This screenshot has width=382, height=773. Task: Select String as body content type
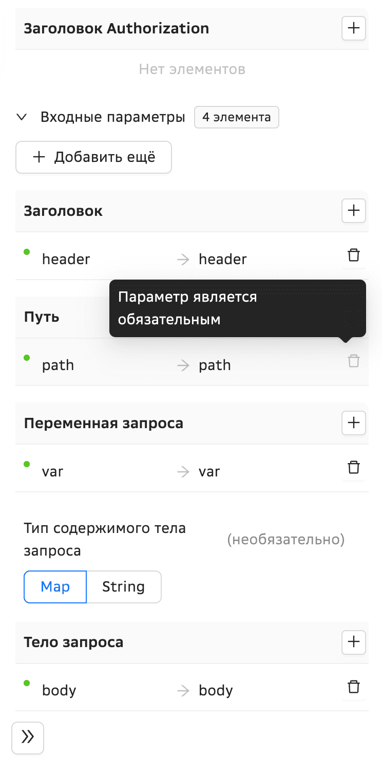pos(123,586)
